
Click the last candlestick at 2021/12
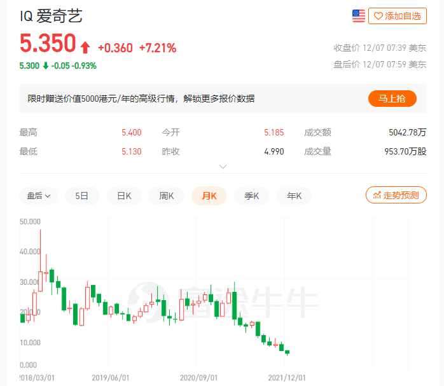(287, 352)
